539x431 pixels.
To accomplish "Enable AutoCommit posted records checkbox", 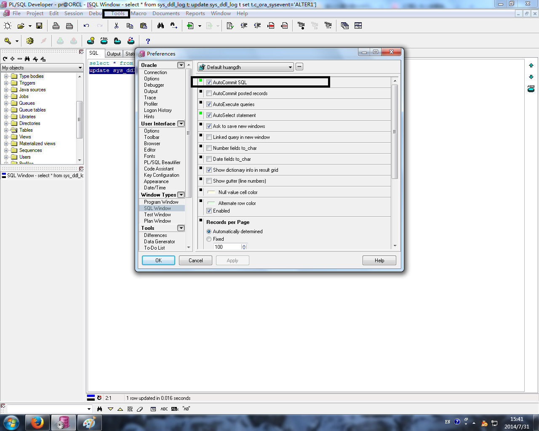I will click(x=209, y=93).
